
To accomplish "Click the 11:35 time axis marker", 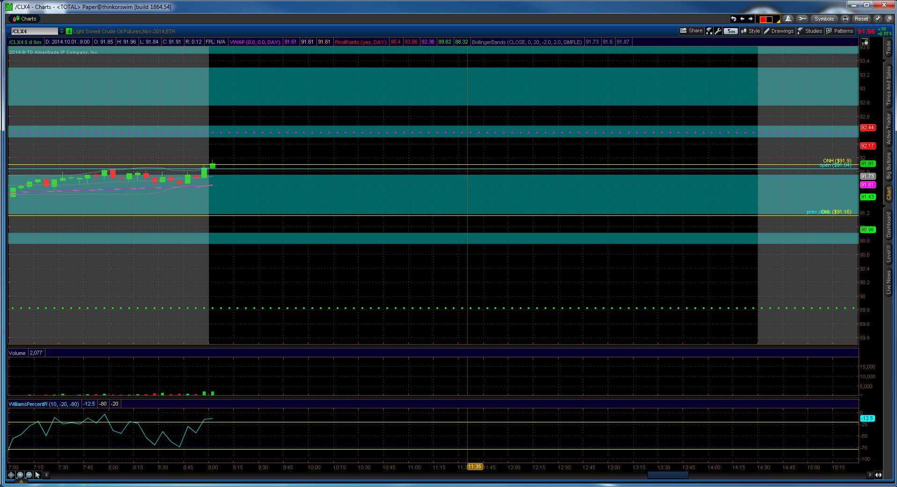I will (x=475, y=466).
